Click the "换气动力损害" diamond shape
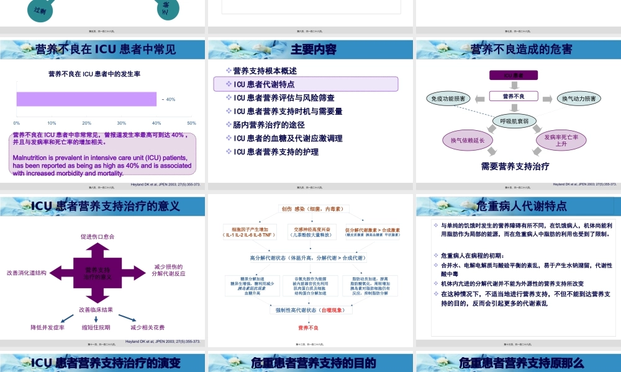The height and width of the screenshot is (372, 621). point(580,97)
